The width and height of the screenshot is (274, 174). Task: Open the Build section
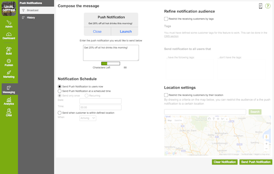pos(9,51)
